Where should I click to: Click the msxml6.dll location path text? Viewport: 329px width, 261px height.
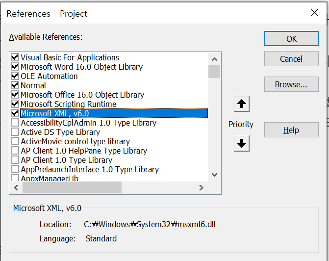pos(150,225)
